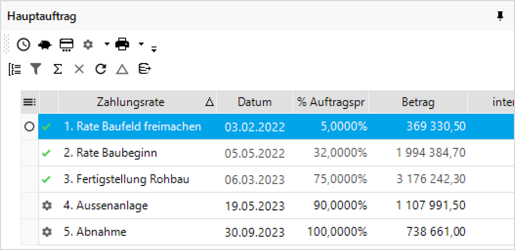
Task: Click the payment card icon
Action: coord(66,45)
